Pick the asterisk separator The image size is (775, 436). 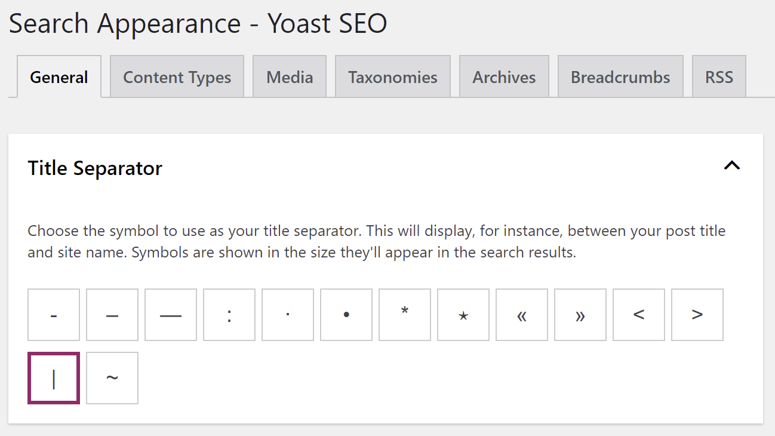[x=405, y=315]
